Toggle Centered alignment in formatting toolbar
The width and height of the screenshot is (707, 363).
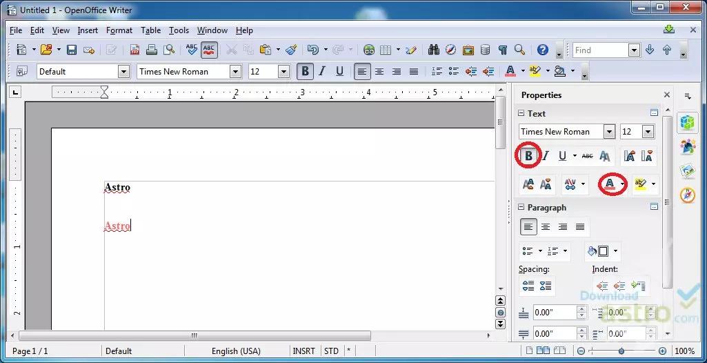coord(379,71)
